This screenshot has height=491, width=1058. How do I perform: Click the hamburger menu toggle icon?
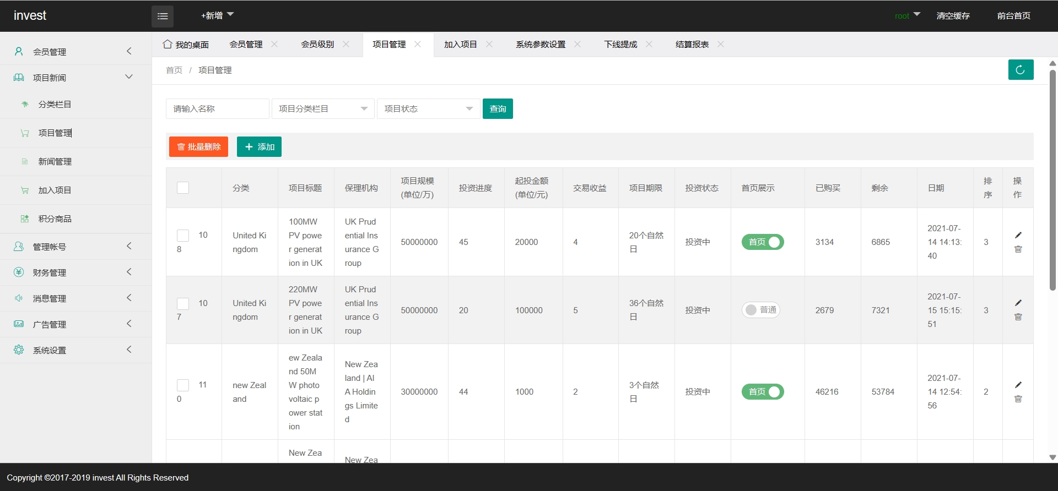click(163, 17)
